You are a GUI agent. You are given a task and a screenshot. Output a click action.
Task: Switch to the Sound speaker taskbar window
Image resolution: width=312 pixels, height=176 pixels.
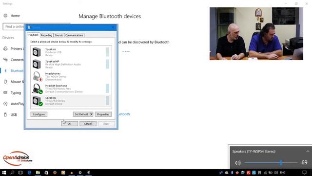pyautogui.click(x=89, y=173)
